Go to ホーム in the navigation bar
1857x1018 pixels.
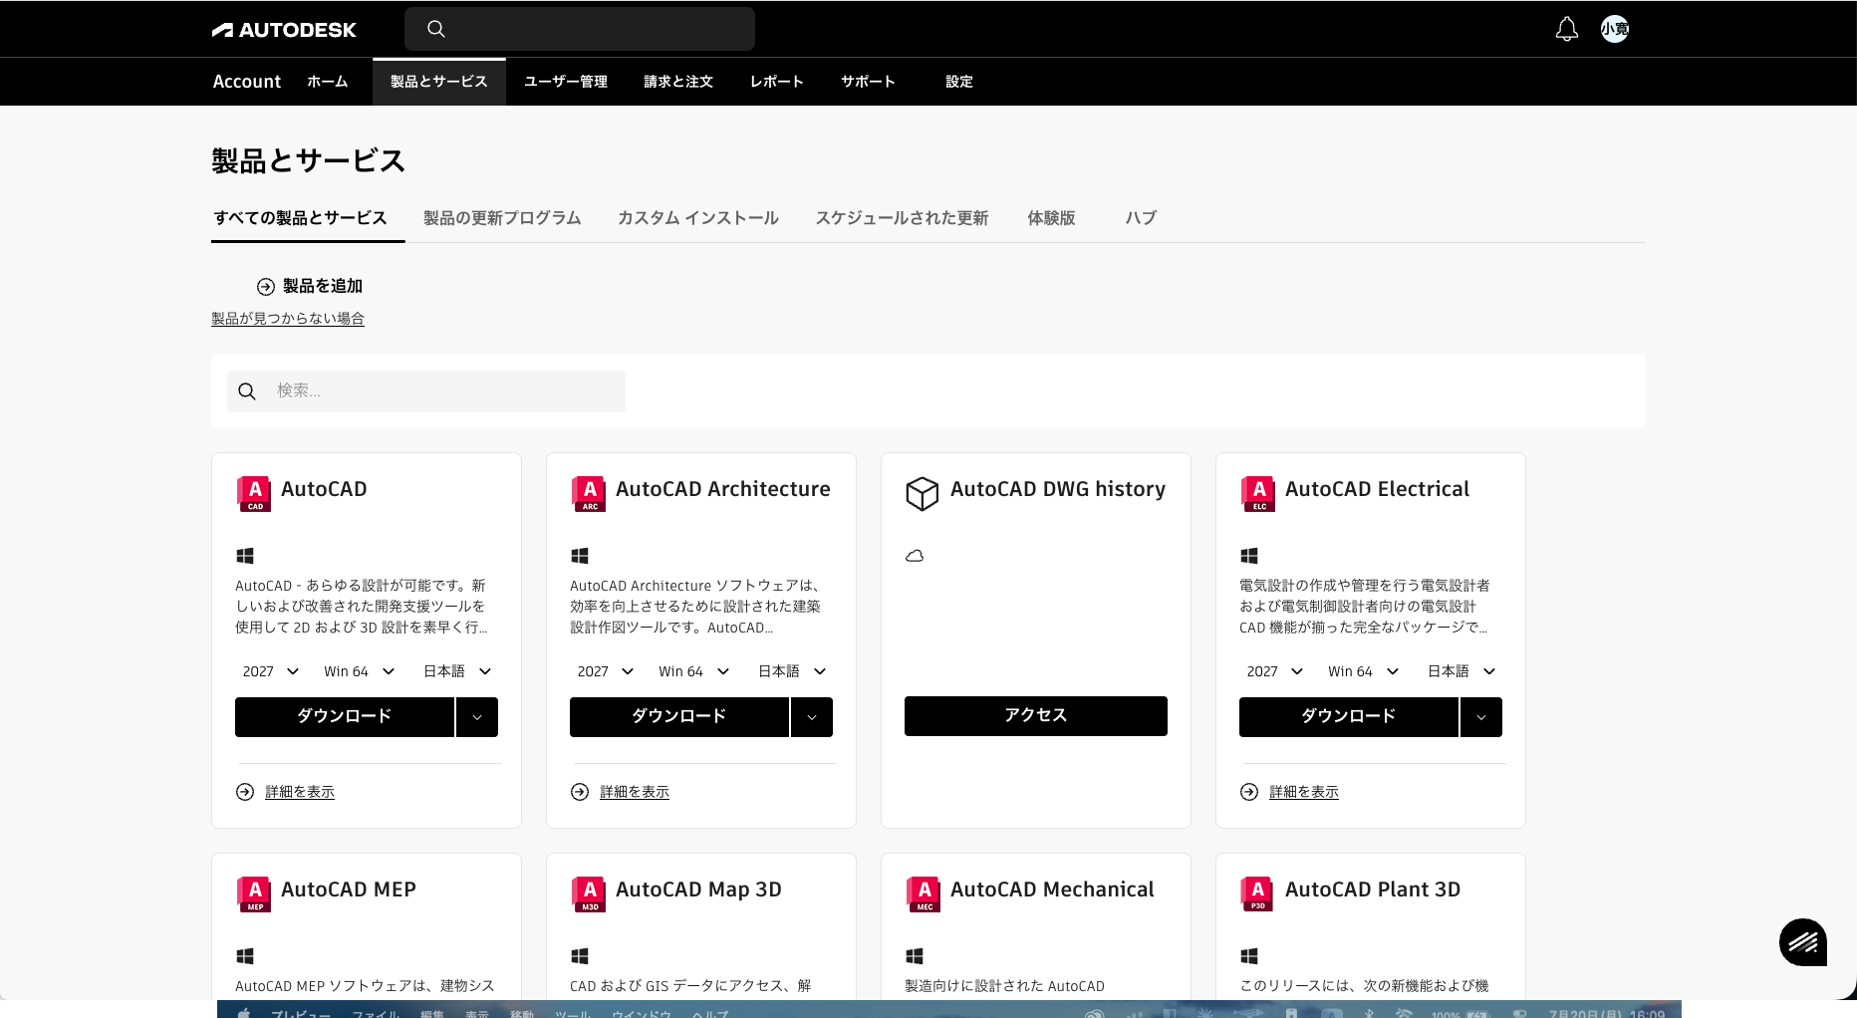(328, 82)
